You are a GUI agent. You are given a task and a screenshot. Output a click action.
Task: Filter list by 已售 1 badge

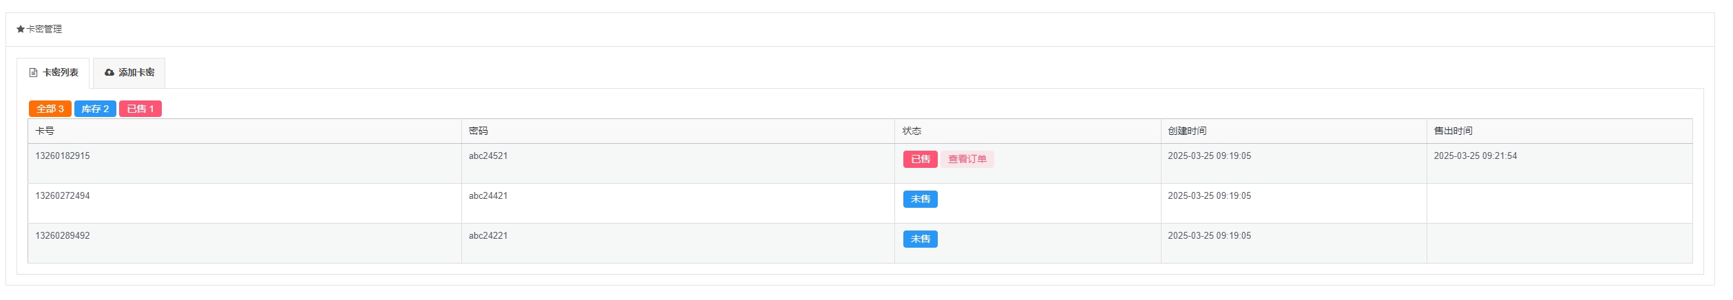140,109
